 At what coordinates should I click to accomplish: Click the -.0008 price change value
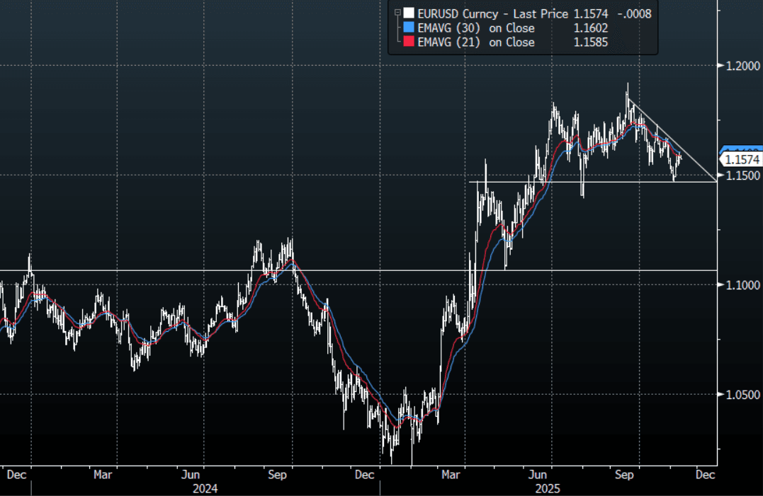pyautogui.click(x=634, y=13)
